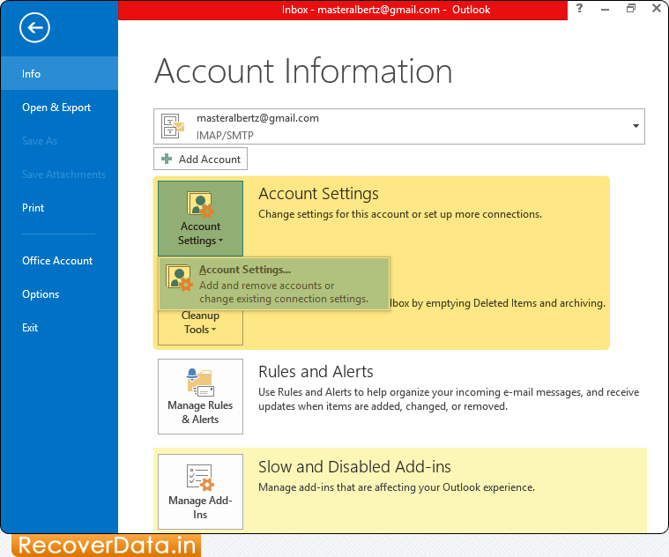Open the Info tab in the sidebar

[x=59, y=73]
